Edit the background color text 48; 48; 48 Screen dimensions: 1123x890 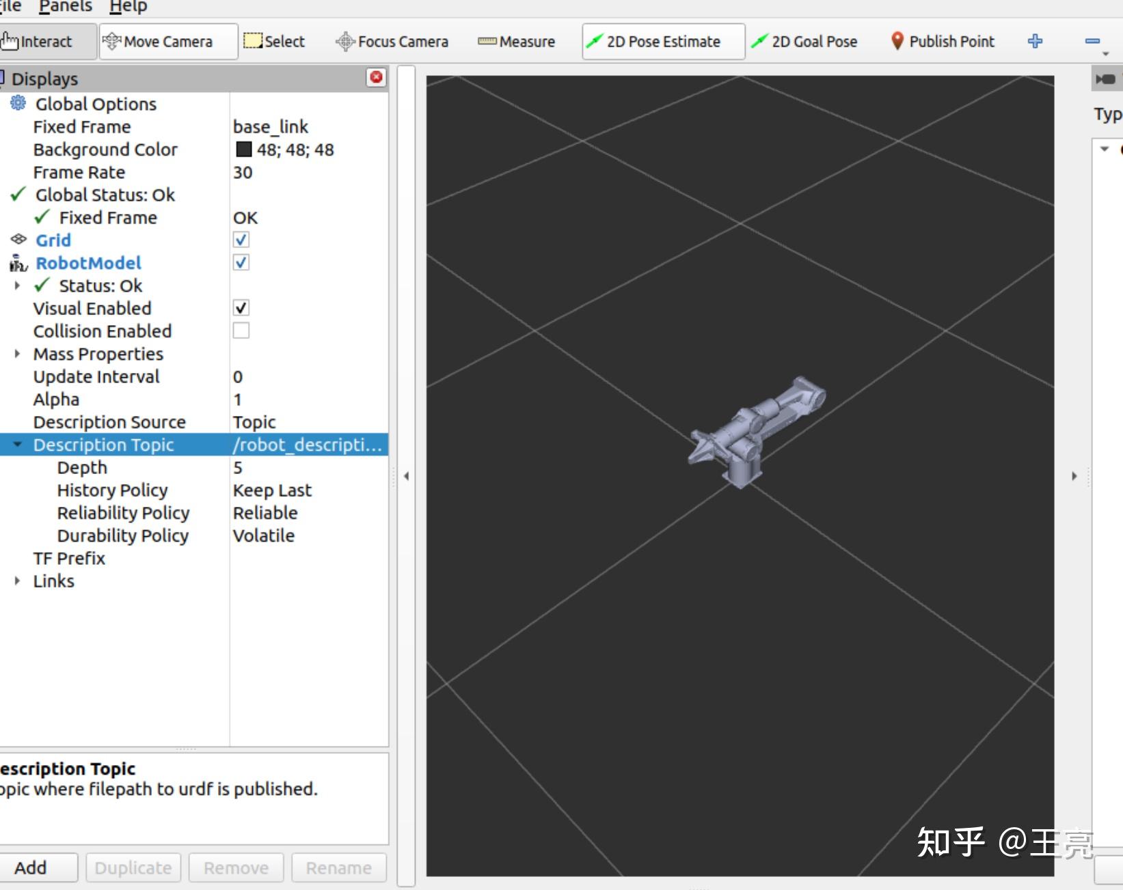[x=295, y=150]
